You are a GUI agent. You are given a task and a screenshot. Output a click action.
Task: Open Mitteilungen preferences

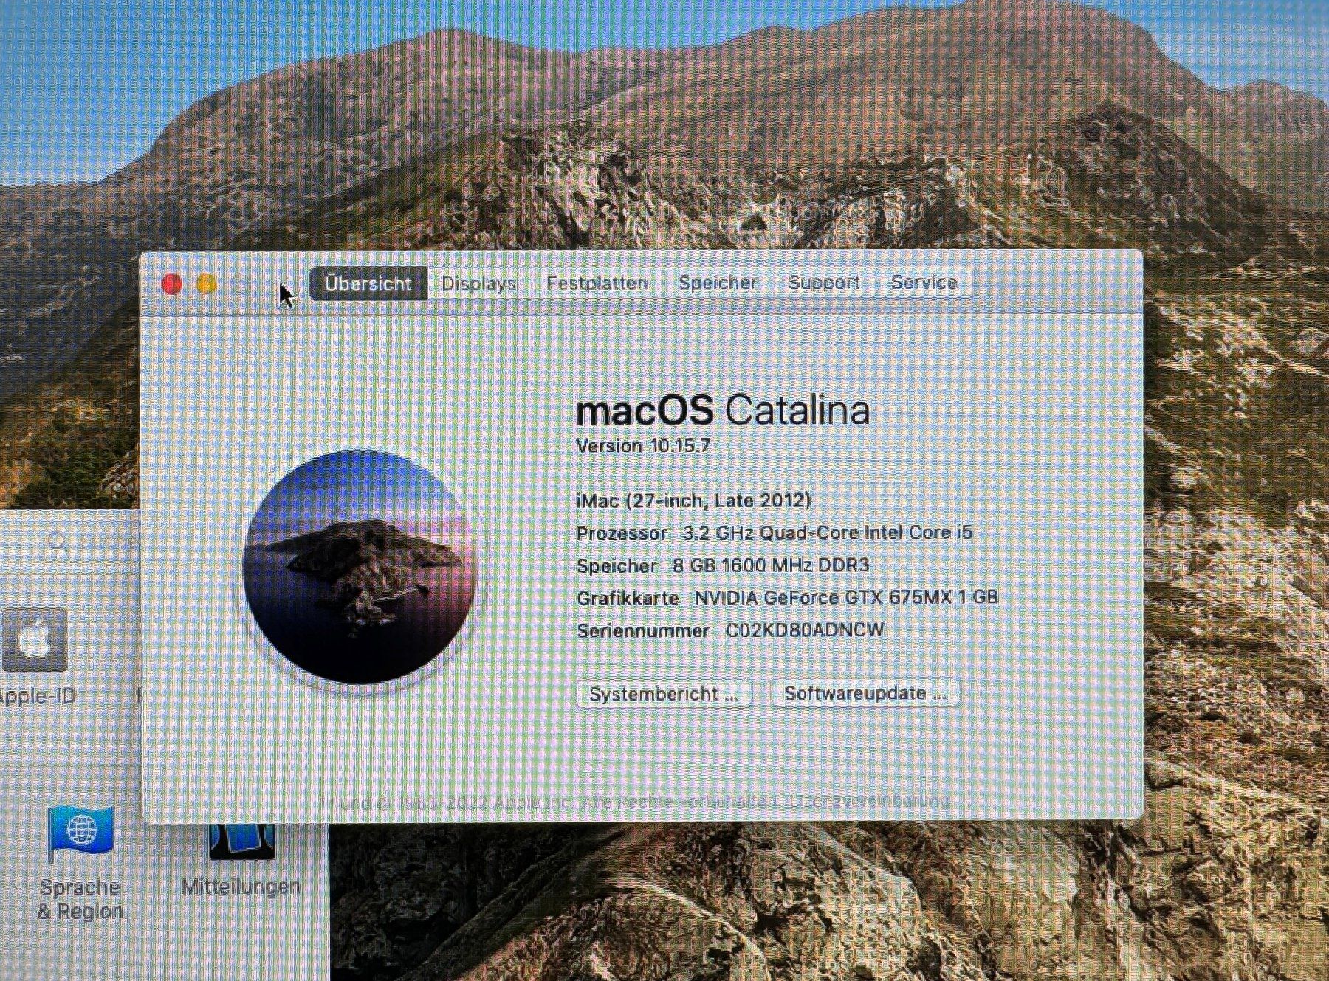[x=241, y=861]
